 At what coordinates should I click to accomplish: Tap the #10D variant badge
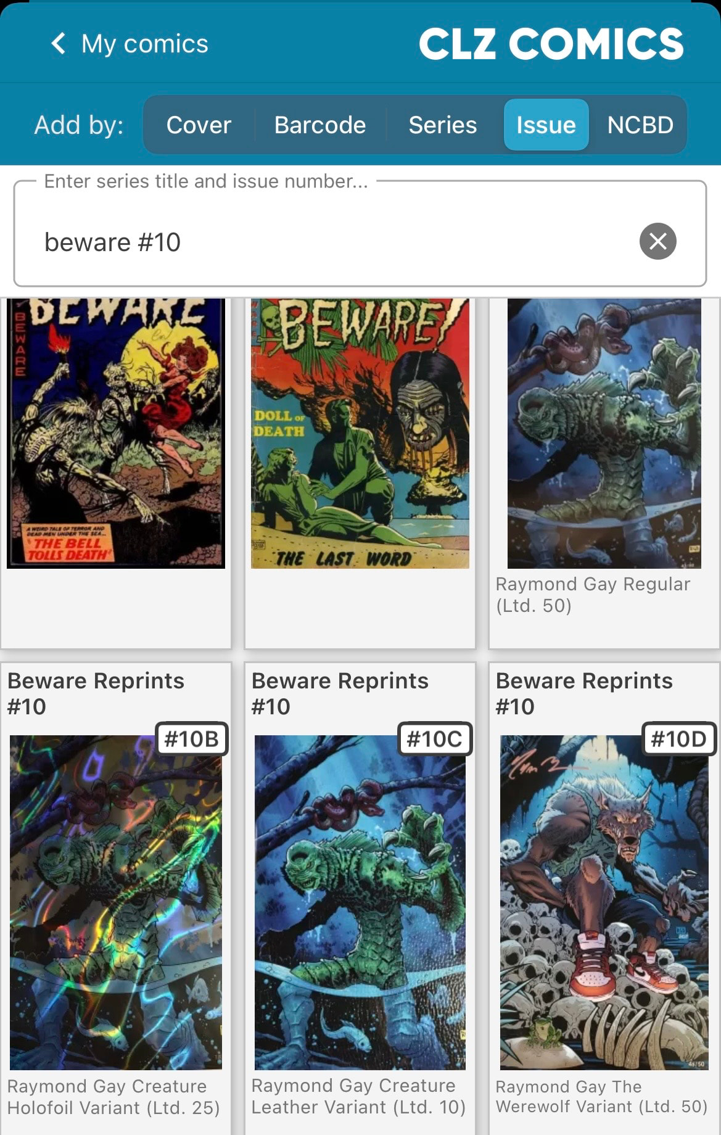pos(678,738)
